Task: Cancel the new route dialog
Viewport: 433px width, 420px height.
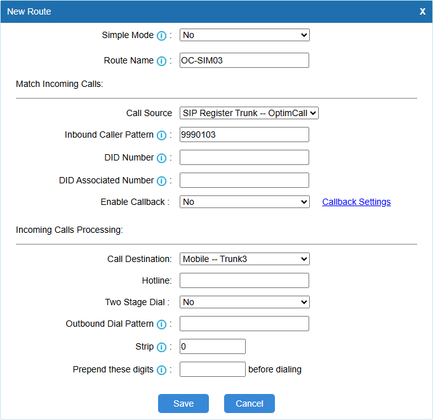Action: coord(250,404)
